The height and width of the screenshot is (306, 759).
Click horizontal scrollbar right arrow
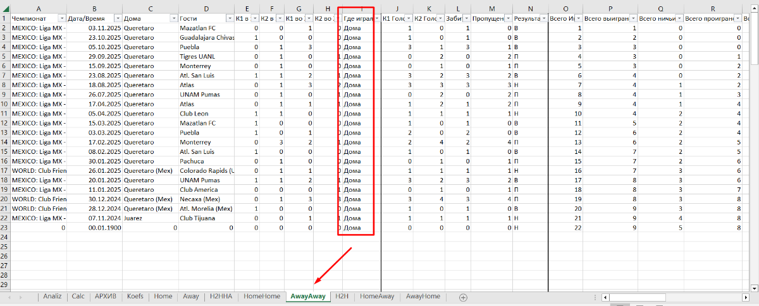(x=744, y=297)
